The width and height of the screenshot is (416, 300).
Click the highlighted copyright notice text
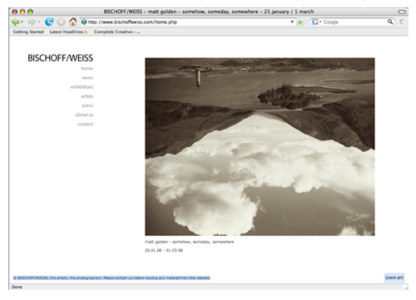[111, 278]
